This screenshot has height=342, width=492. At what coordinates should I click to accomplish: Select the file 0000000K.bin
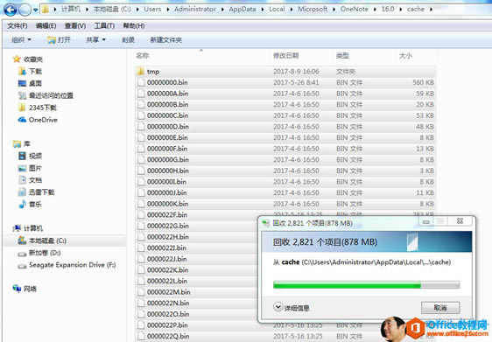click(x=167, y=204)
